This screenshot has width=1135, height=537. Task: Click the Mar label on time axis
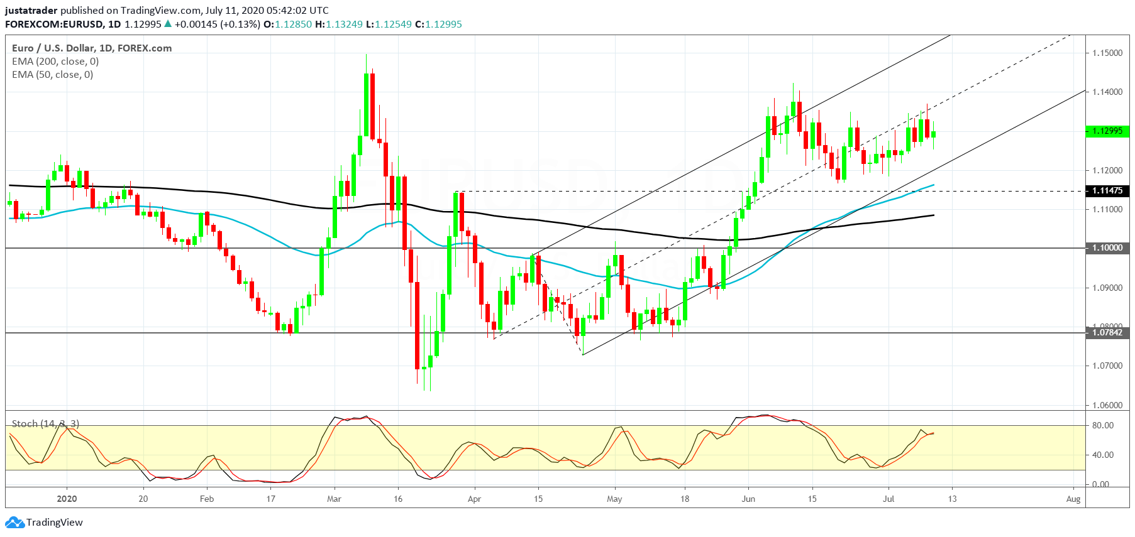[x=335, y=499]
